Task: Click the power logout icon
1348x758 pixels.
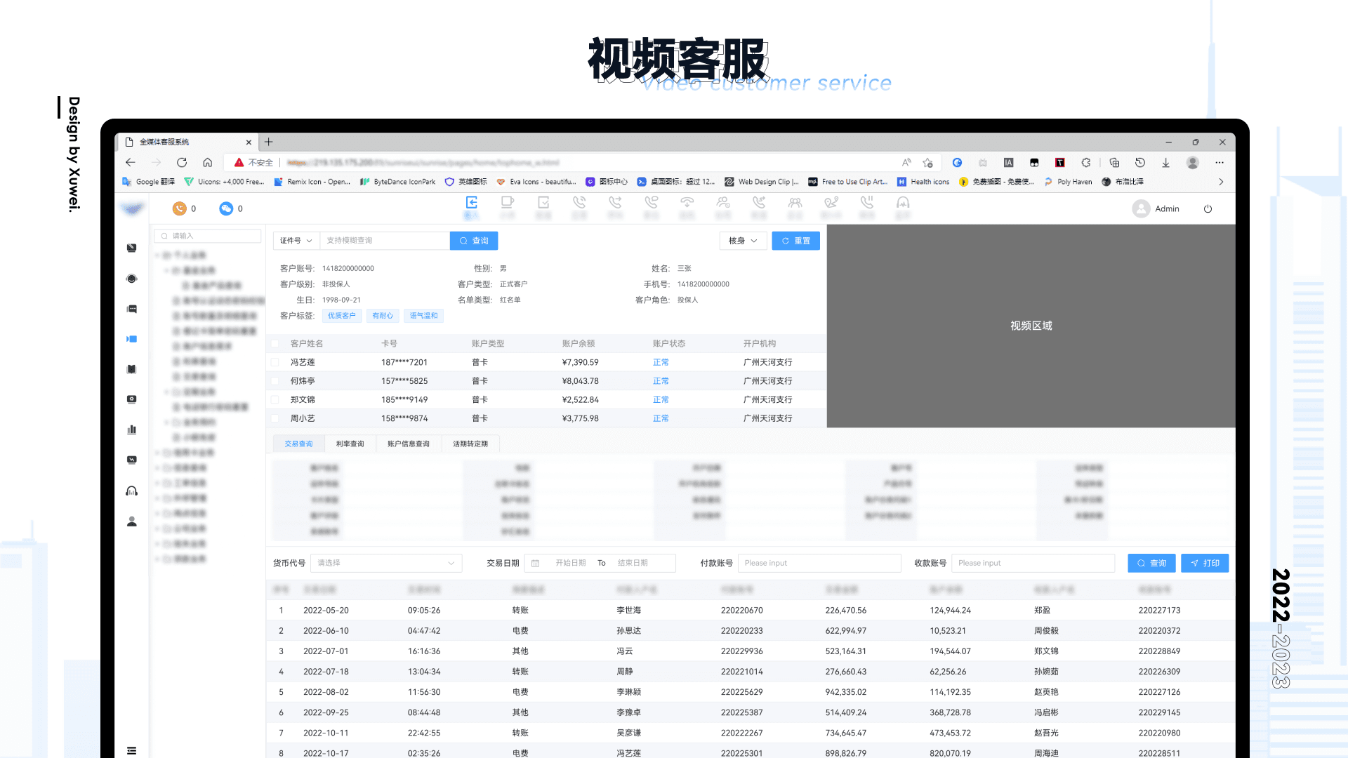Action: [1208, 208]
